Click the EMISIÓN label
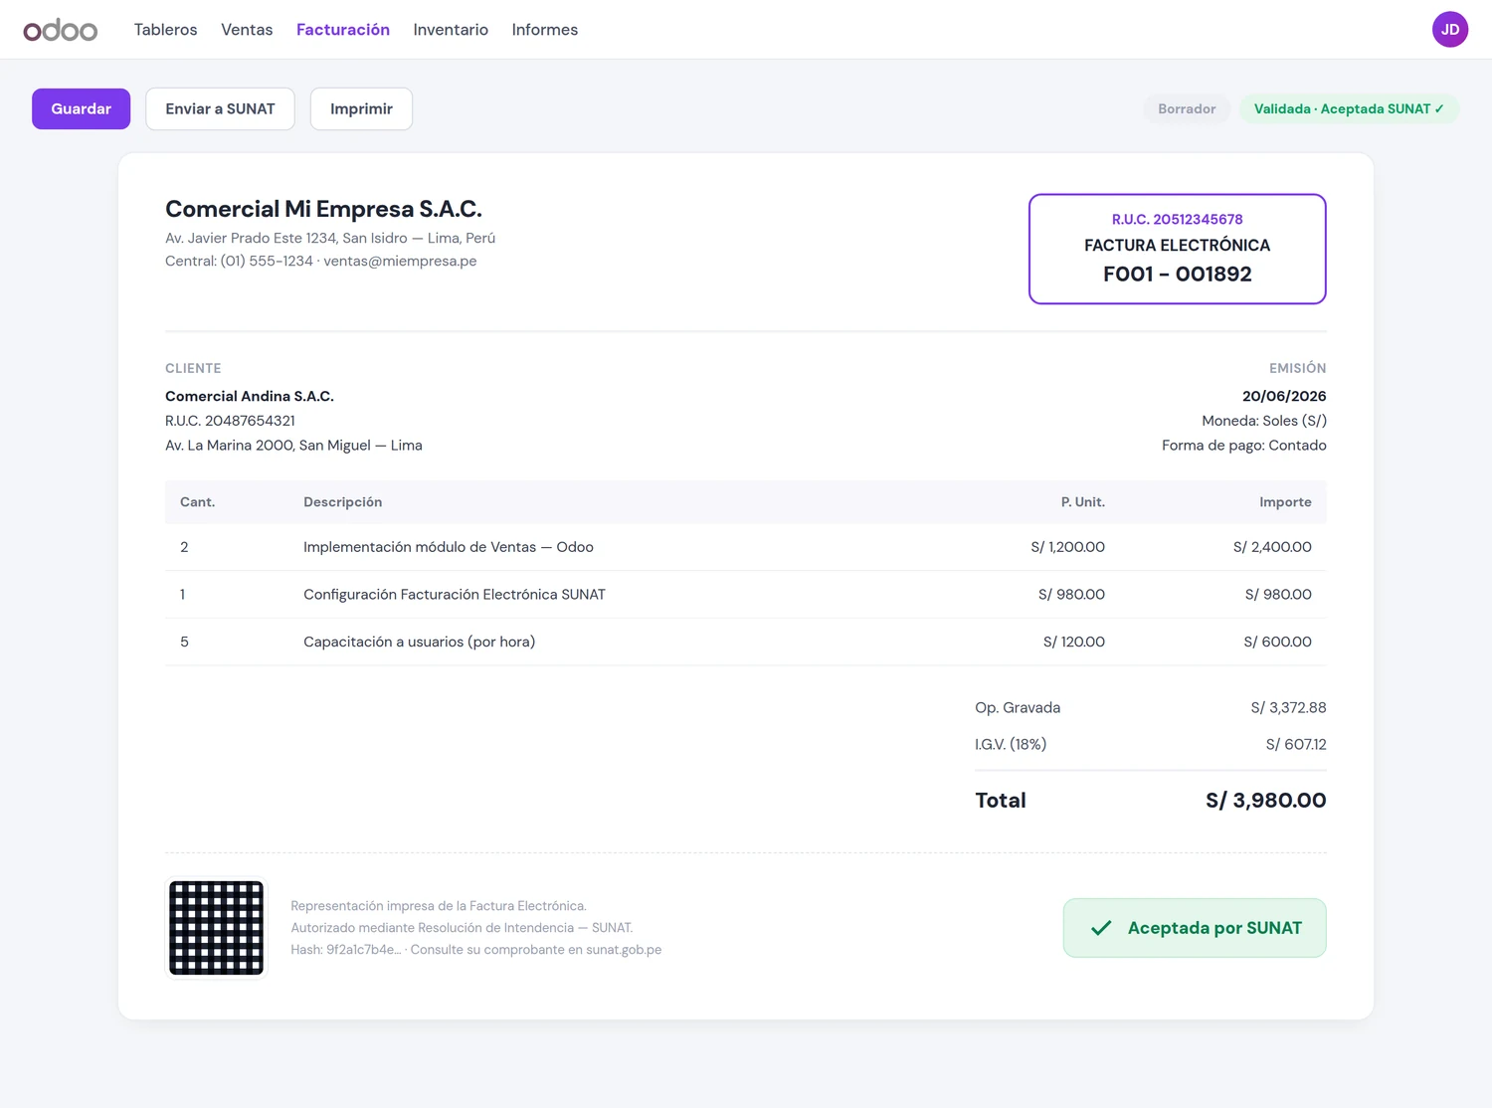1492x1108 pixels. pos(1298,368)
